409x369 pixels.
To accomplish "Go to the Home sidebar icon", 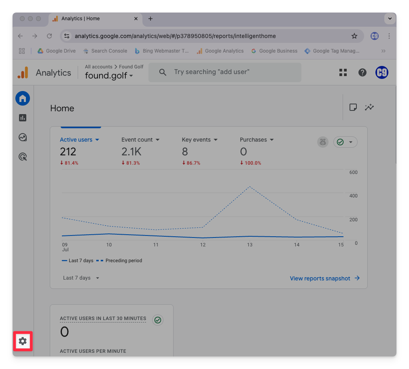I will tap(23, 98).
